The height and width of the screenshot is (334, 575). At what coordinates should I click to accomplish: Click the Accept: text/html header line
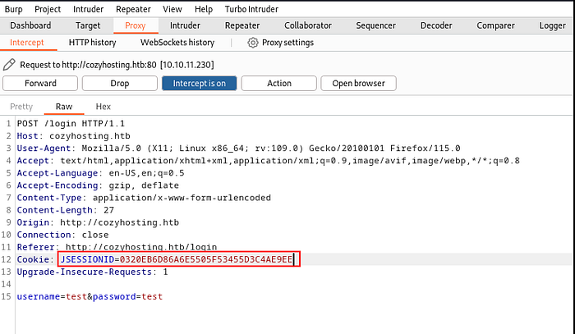click(268, 160)
